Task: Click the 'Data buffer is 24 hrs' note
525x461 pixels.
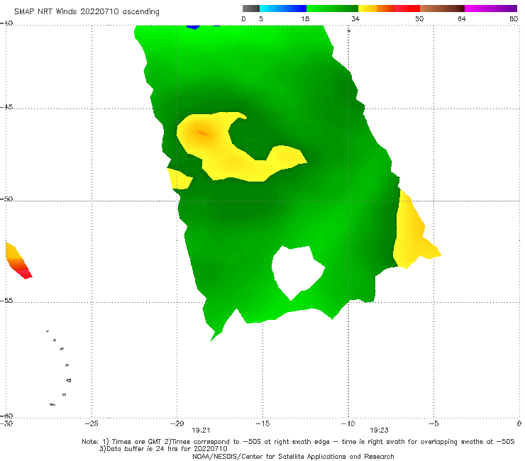Action: coord(163,449)
